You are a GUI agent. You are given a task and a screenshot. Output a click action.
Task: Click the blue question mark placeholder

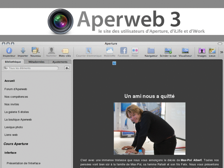114,63
